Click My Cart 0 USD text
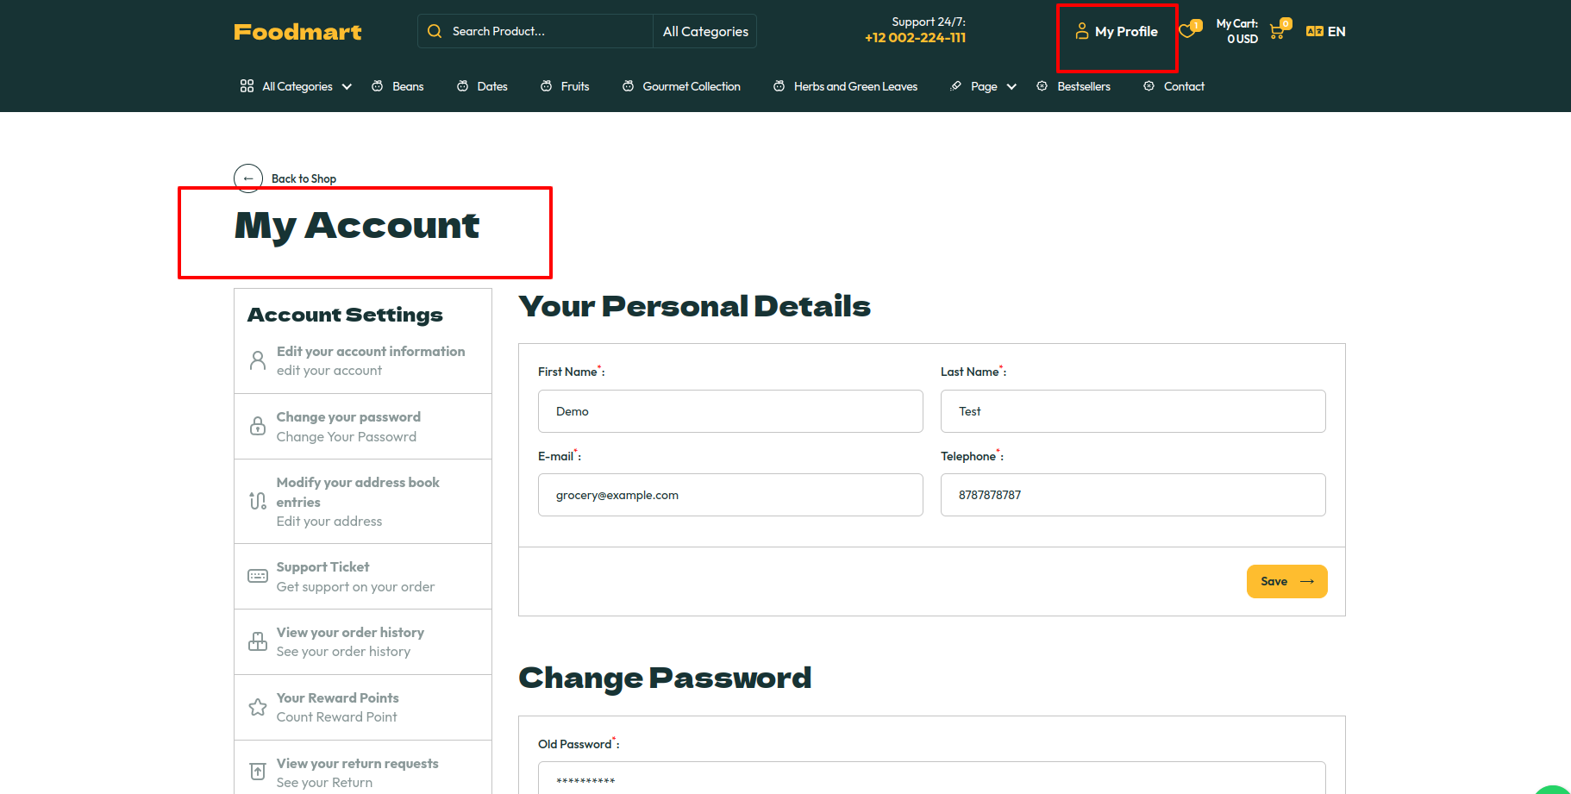1571x794 pixels. (1237, 31)
